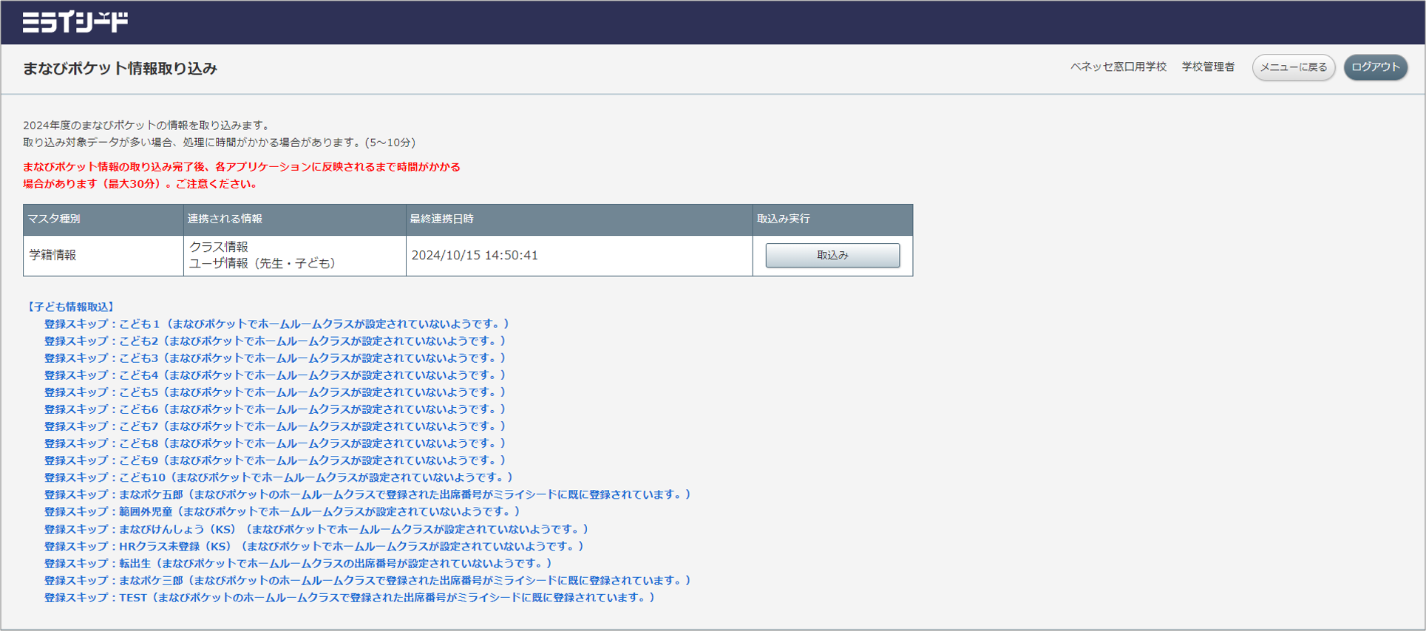
Task: Select the ベネッセ窓口用学校 school name
Action: tap(1118, 67)
